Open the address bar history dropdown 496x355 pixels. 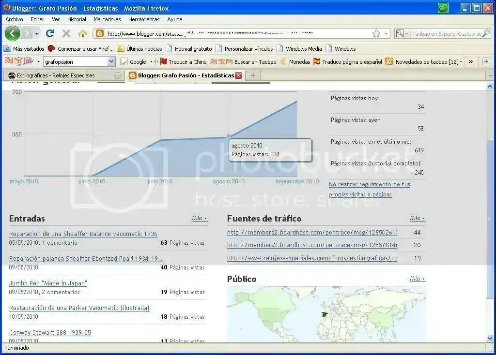tap(386, 33)
